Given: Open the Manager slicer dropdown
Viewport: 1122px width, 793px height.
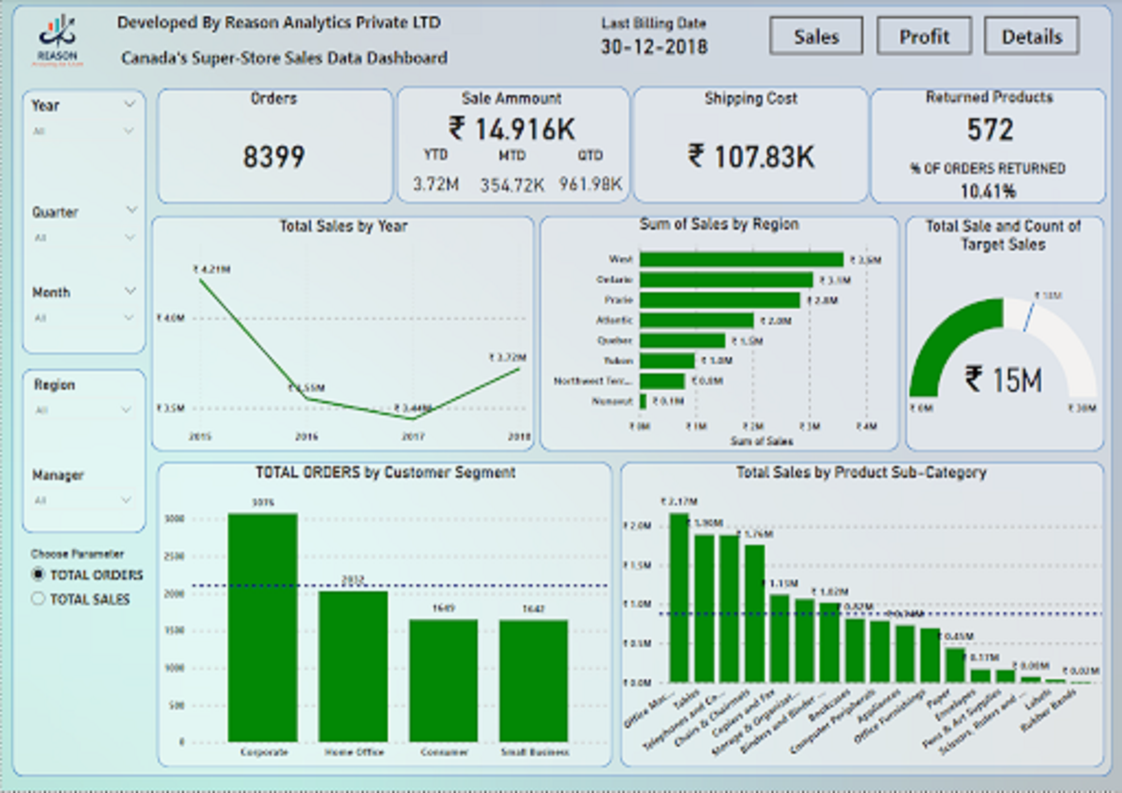Looking at the screenshot, I should (126, 500).
